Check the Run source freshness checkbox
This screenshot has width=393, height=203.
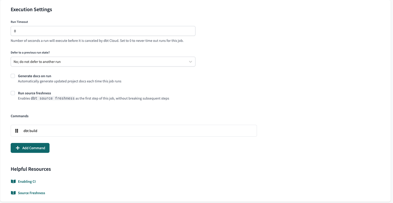[x=13, y=93]
